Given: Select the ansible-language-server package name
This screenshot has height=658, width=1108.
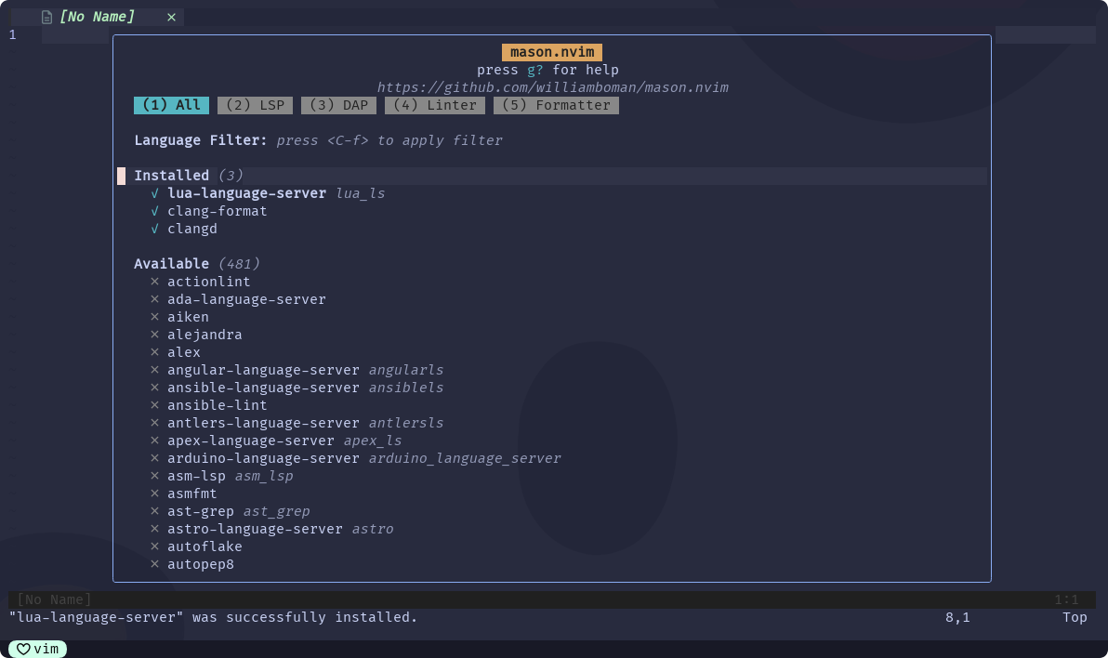Looking at the screenshot, I should coord(264,388).
